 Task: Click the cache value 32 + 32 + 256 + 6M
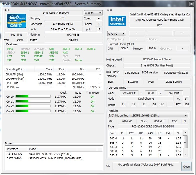coord(63,29)
